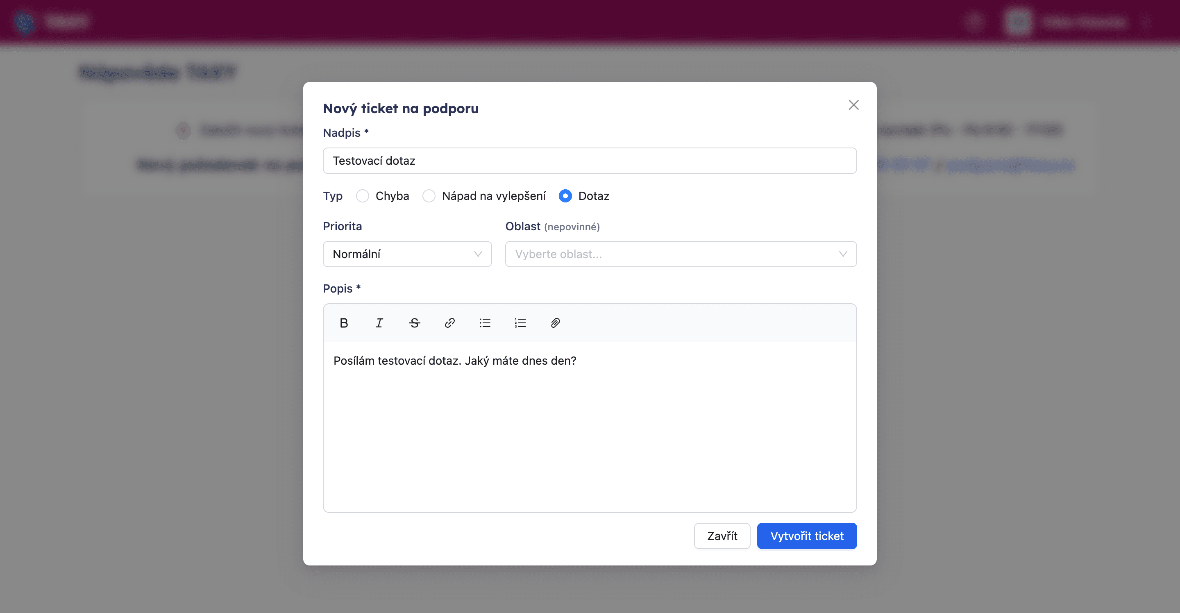
Task: Create a numbered list in editor
Action: coord(520,323)
